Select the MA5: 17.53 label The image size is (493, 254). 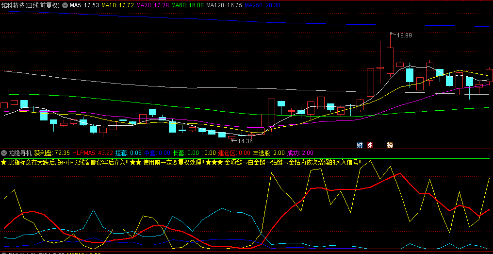pyautogui.click(x=84, y=5)
